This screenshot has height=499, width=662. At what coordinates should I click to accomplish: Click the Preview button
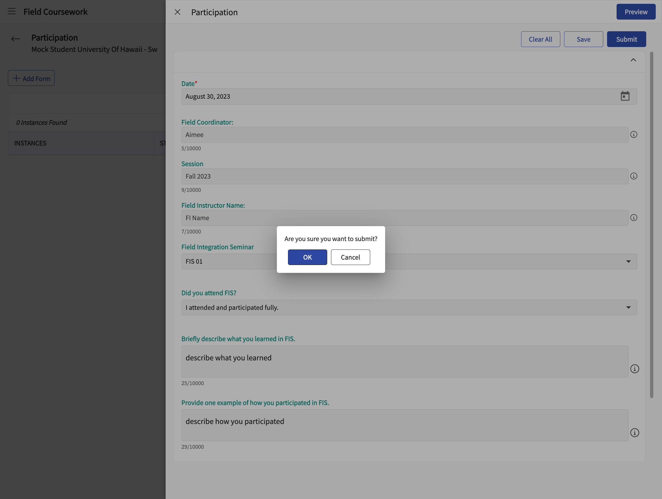636,12
